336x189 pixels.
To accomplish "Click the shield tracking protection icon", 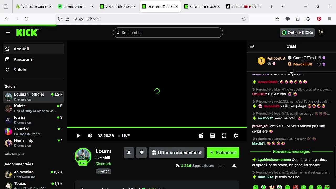I will pyautogui.click(x=60, y=19).
